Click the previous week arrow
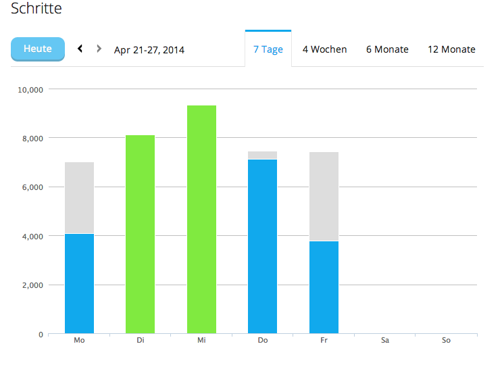The height and width of the screenshot is (365, 502). tap(80, 49)
